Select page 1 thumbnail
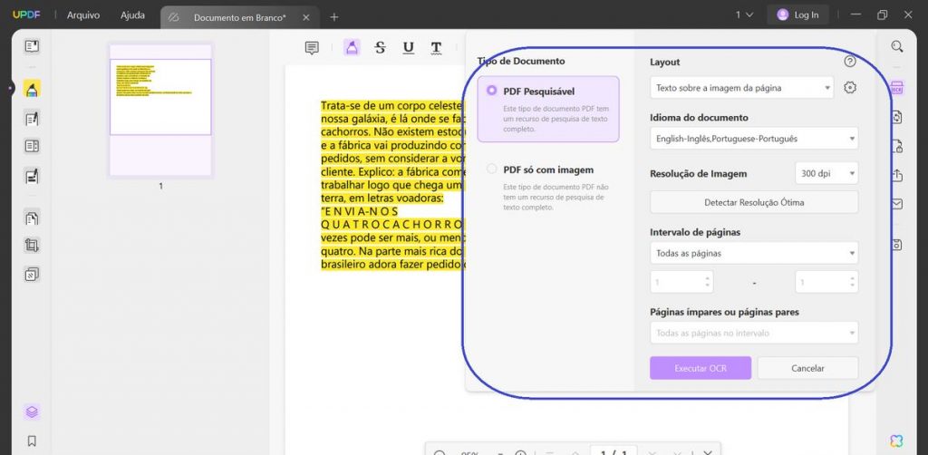 [x=160, y=110]
